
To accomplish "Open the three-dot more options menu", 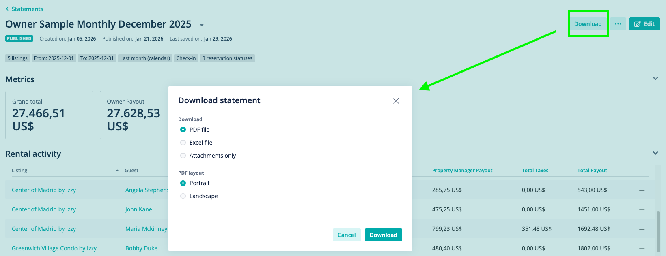I will coord(618,24).
